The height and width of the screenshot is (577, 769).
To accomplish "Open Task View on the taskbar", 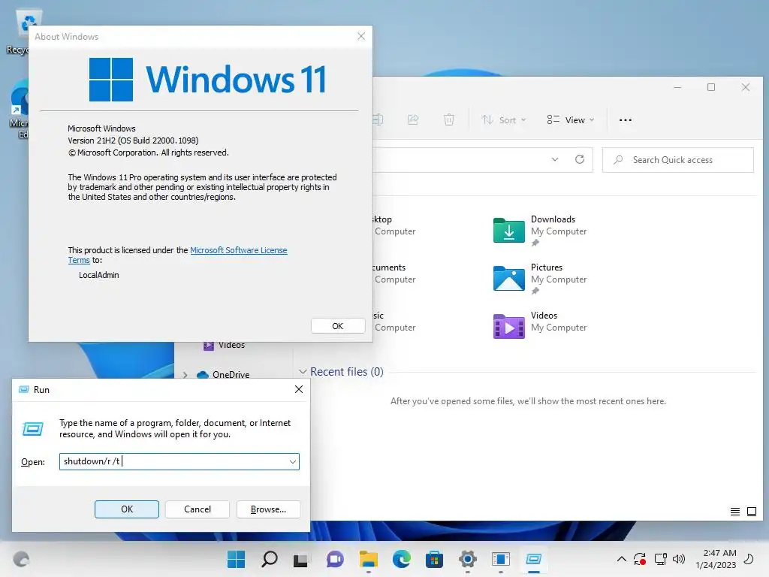I will (x=300, y=559).
